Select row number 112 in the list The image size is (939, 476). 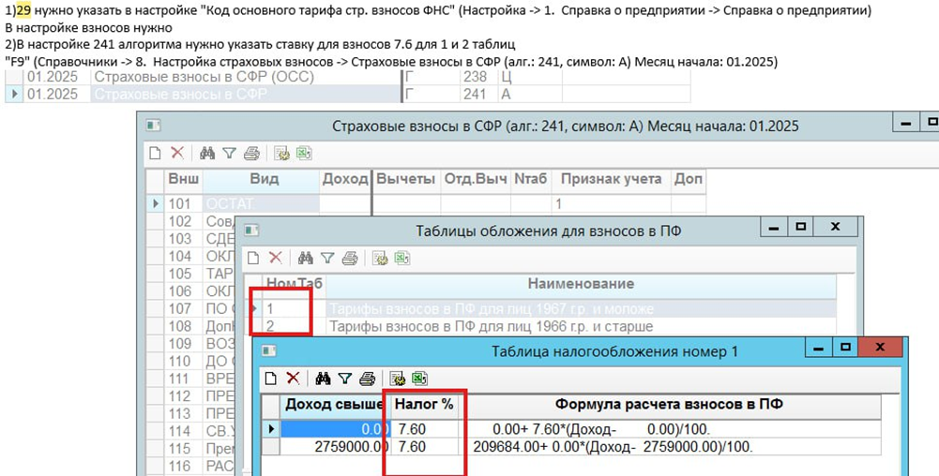coord(179,395)
